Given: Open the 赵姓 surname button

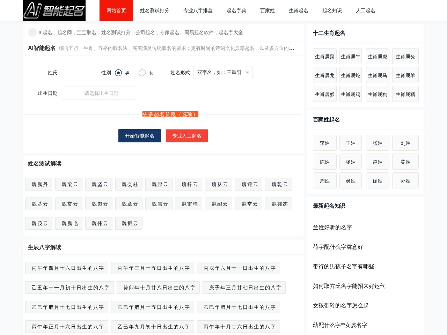Looking at the screenshot, I should (x=378, y=162).
